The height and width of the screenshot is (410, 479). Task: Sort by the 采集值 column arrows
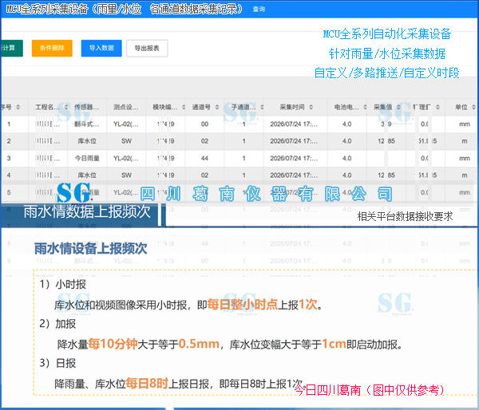pyautogui.click(x=398, y=107)
